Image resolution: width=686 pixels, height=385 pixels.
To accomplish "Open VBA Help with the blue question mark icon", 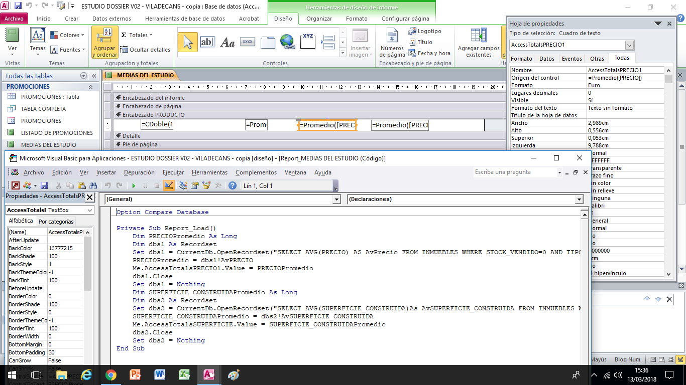I will click(233, 185).
